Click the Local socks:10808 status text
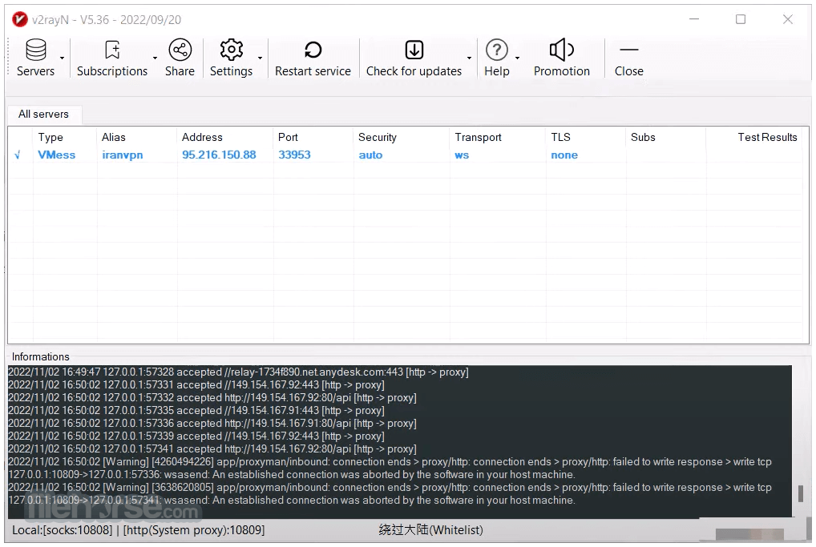The width and height of the screenshot is (816, 547). point(63,530)
